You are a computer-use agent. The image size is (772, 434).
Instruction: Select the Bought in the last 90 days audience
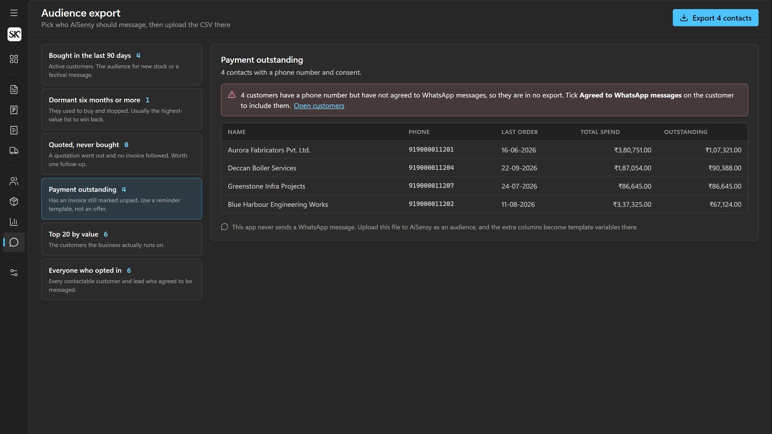(122, 65)
